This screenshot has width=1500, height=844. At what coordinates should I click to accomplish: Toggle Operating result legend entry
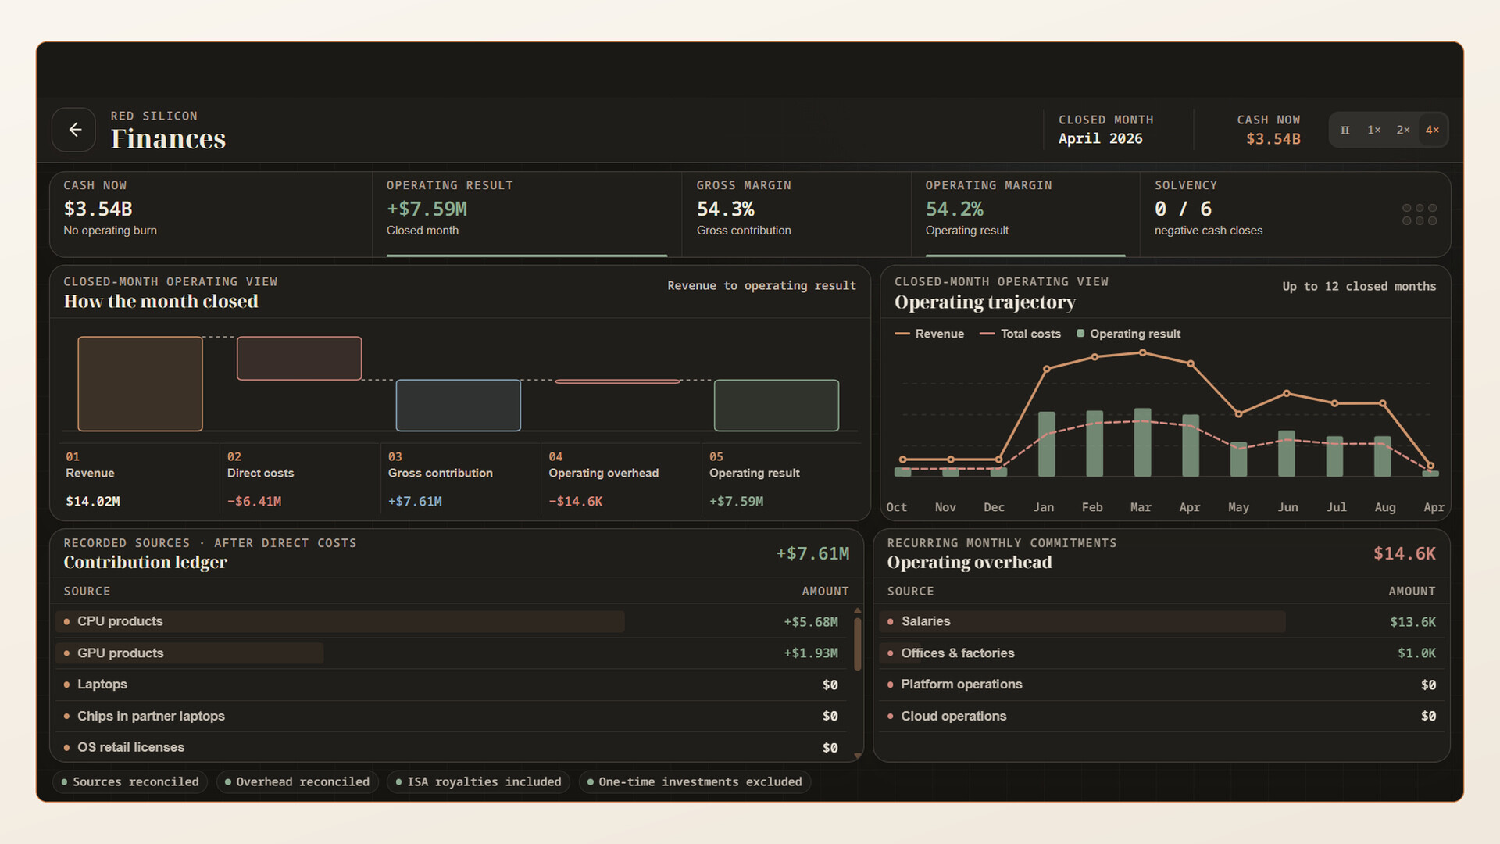pos(1128,334)
